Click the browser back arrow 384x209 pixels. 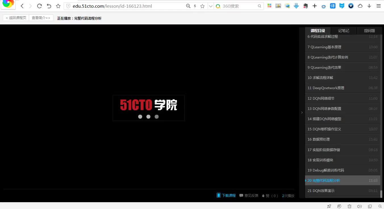22,6
